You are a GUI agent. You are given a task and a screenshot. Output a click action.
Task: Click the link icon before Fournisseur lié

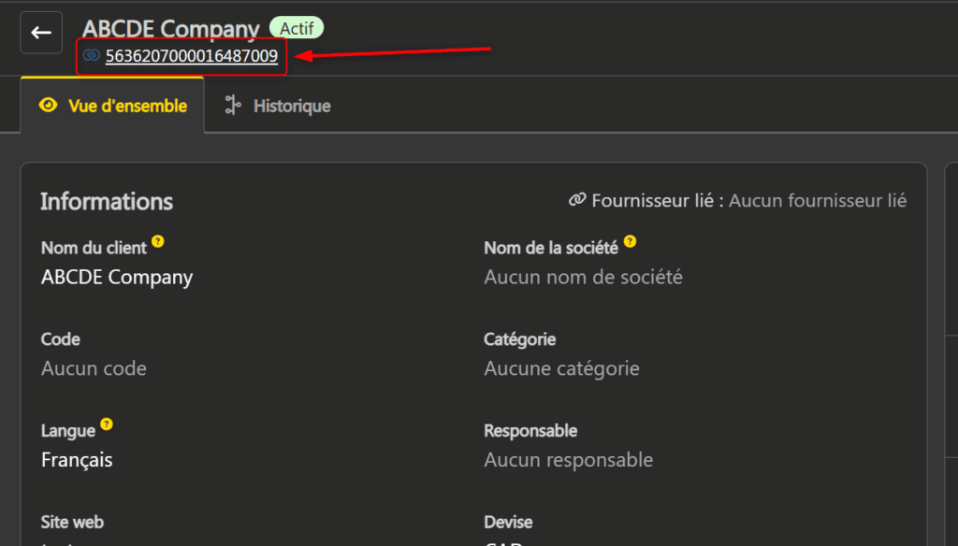(x=577, y=200)
